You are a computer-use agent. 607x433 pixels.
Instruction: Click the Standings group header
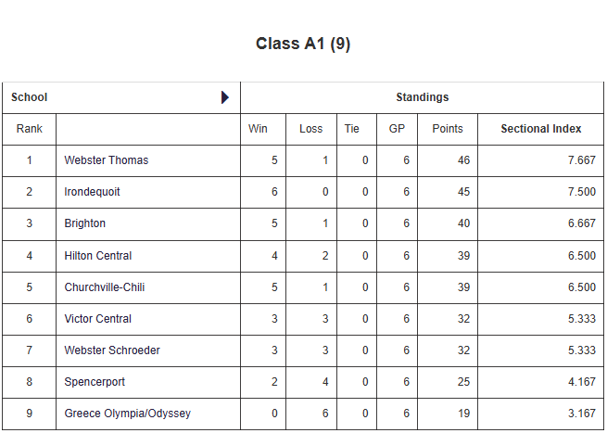[423, 97]
